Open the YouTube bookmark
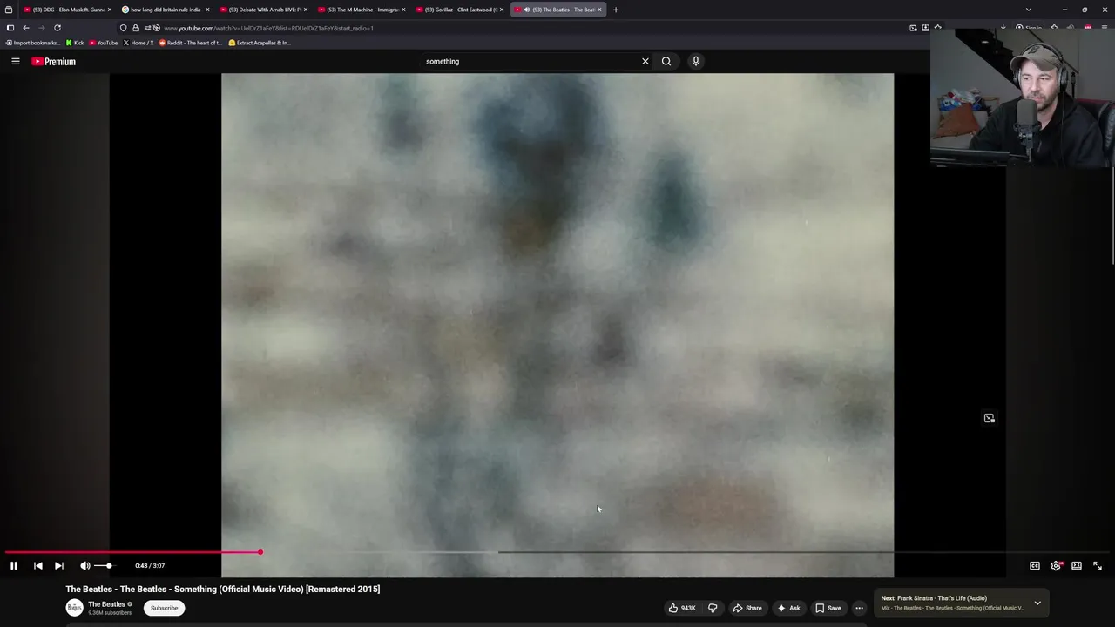The height and width of the screenshot is (627, 1115). (104, 43)
